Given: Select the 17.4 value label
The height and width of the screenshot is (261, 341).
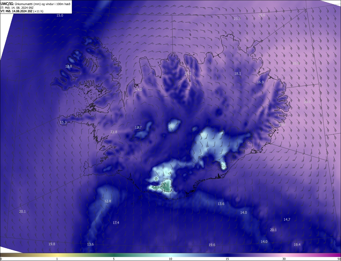Looking at the screenshot, I should [116, 223].
